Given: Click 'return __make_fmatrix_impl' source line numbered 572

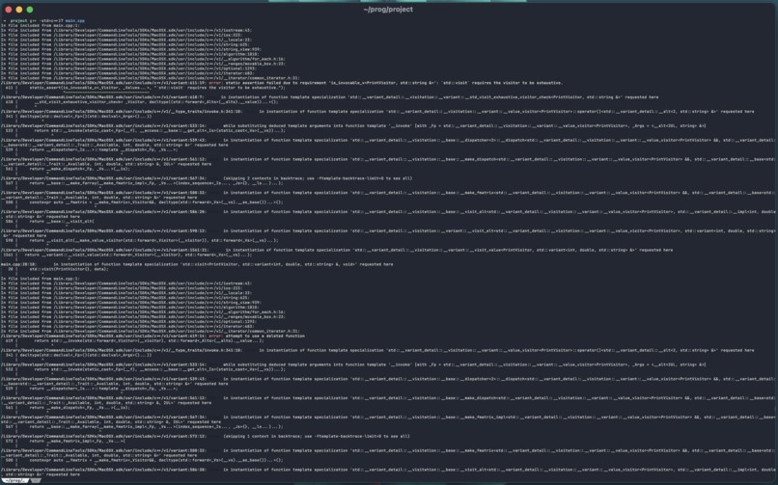Looking at the screenshot, I should (77, 441).
